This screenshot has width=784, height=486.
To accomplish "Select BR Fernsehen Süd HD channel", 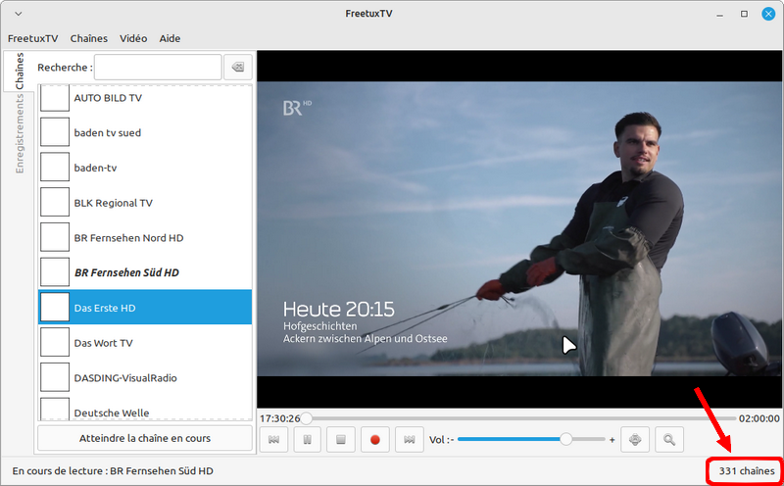I will (x=145, y=273).
